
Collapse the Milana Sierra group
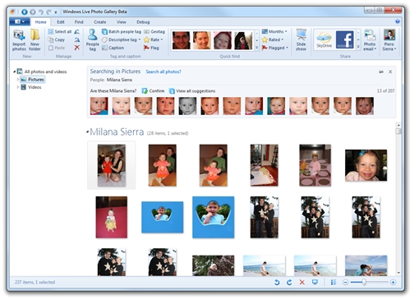coord(87,132)
